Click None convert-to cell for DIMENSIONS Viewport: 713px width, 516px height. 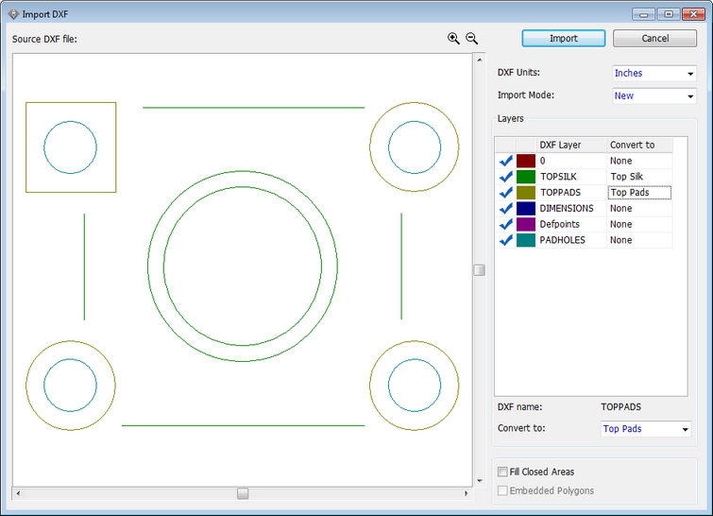click(639, 209)
